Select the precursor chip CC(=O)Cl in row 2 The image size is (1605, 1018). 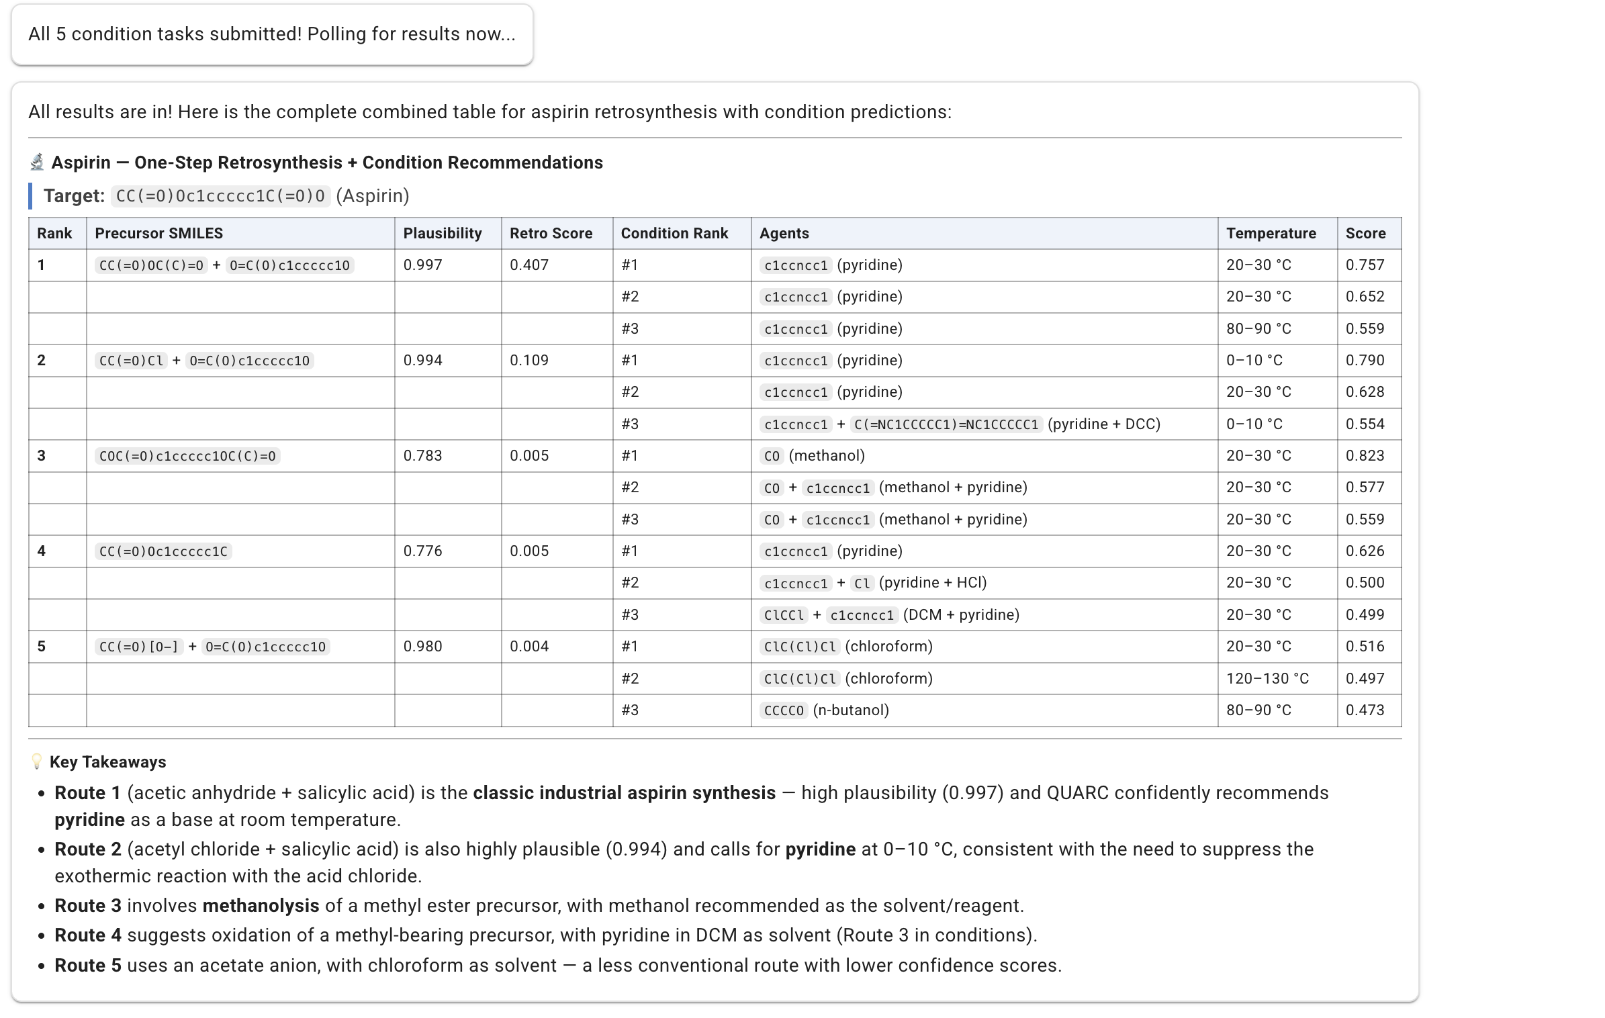tap(130, 360)
